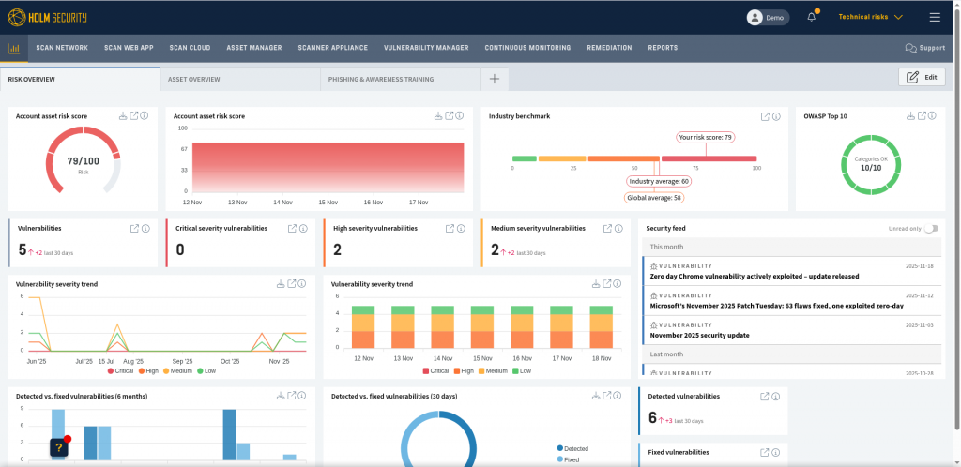This screenshot has width=961, height=467.
Task: Open the Demo user account button
Action: 768,18
